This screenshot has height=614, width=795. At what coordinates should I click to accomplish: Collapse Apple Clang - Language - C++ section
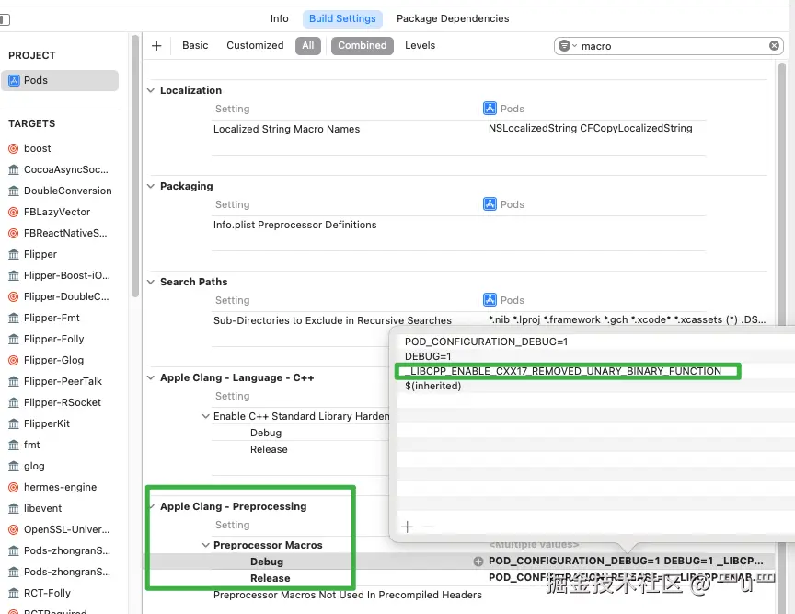[x=151, y=377]
